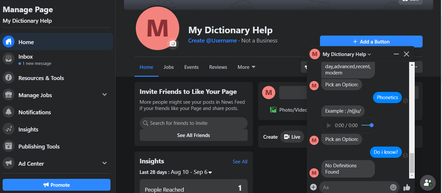Open the emoji picker in chat
442x193 pixels.
pos(393,187)
